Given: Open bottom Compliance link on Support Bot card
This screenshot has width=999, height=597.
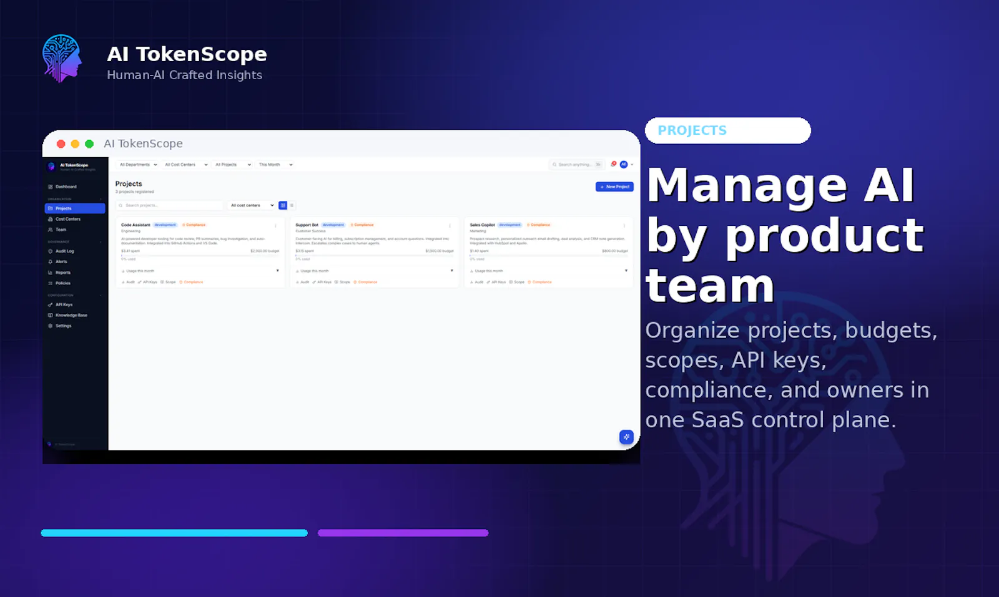Looking at the screenshot, I should [x=365, y=282].
